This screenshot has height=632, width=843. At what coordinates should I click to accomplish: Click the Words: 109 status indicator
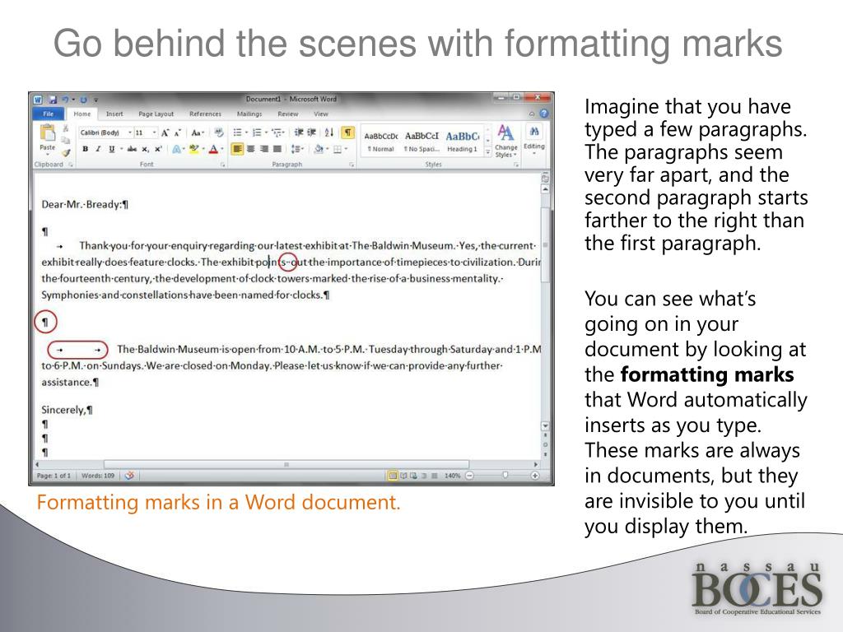(98, 476)
